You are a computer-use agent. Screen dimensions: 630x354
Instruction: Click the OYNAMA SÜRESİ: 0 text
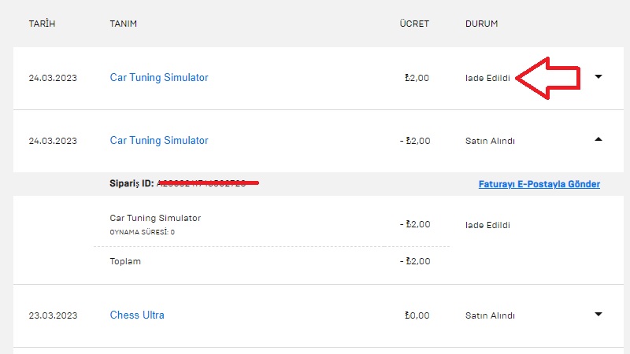pyautogui.click(x=142, y=232)
